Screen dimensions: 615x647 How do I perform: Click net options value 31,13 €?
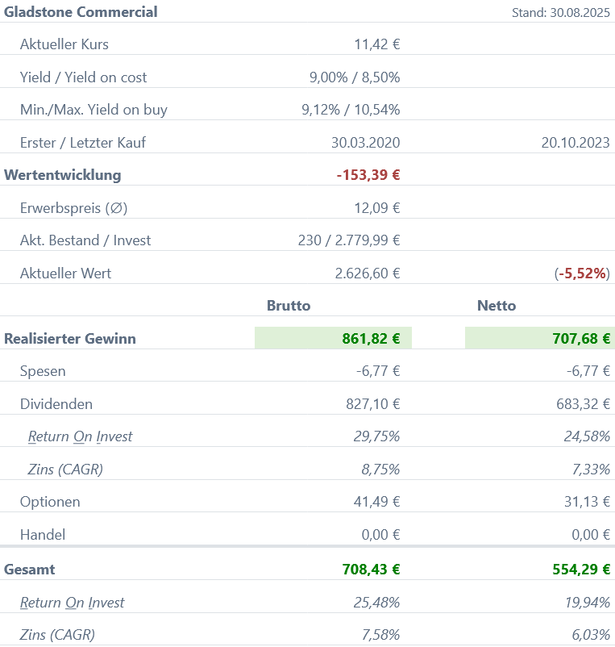(x=587, y=502)
